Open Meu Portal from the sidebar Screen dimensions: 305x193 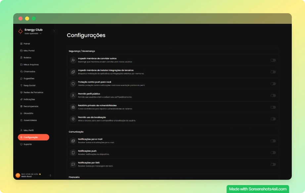click(x=21, y=51)
